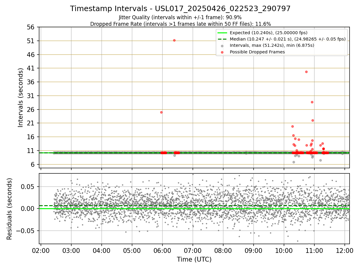The image size is (361, 270).
Task: Click the plot title "Timestamp Intervals - USL017_20250426_022523_290797"
Action: click(x=180, y=9)
